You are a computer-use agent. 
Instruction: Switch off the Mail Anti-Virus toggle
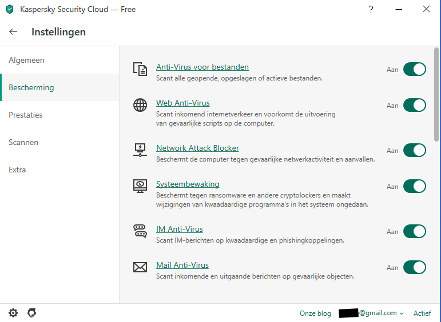tap(415, 267)
